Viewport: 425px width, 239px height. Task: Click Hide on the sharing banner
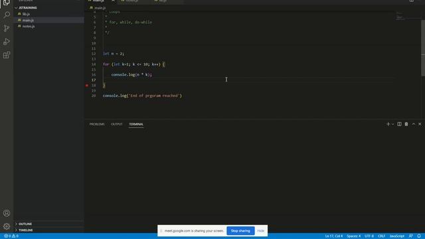[x=261, y=231]
